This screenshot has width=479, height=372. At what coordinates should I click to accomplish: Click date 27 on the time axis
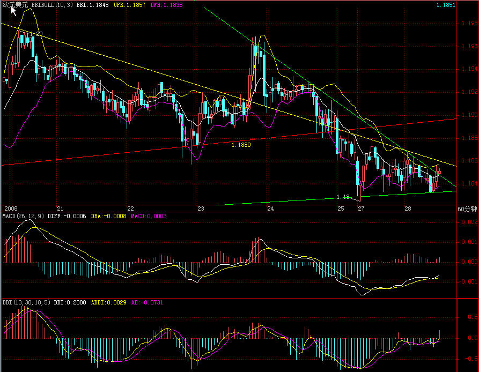click(x=361, y=209)
